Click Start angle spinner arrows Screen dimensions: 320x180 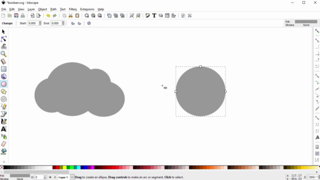pyautogui.click(x=40, y=23)
